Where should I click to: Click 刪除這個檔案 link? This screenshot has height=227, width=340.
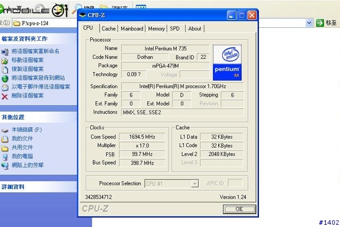tap(28, 95)
